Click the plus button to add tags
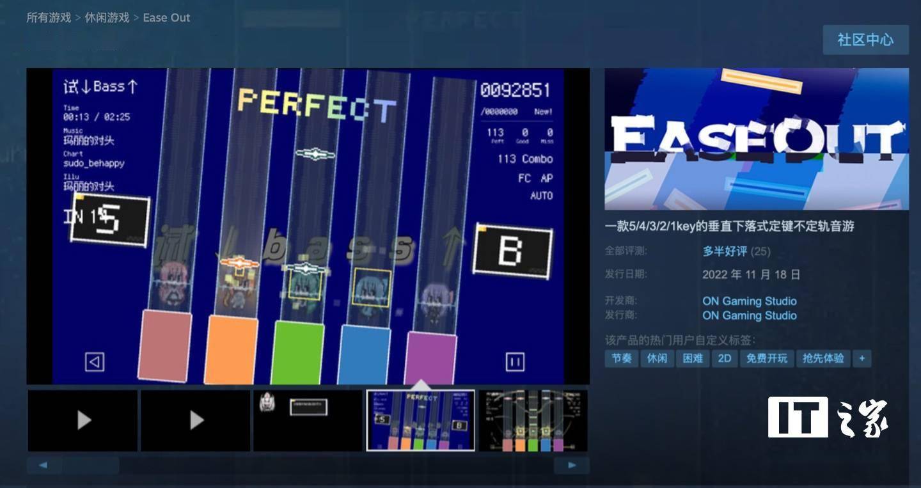Image resolution: width=921 pixels, height=488 pixels. coord(862,358)
